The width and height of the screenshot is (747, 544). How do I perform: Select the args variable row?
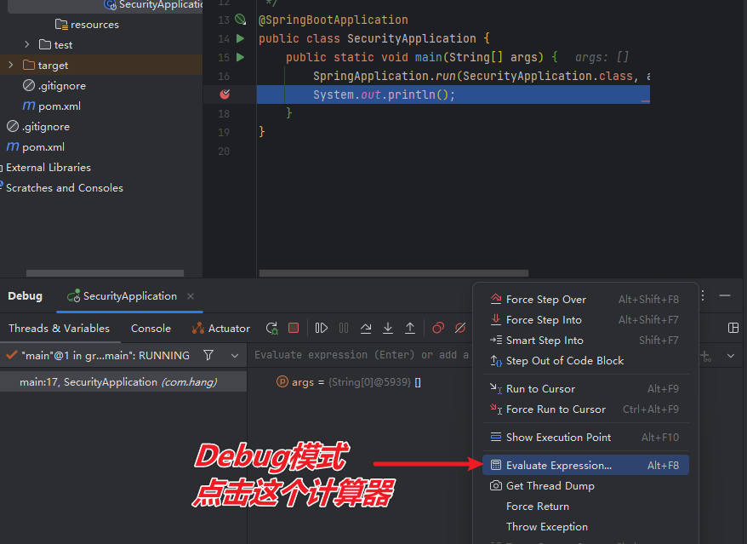348,382
